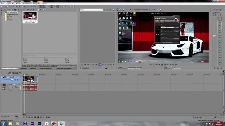Toggle loop playback in main transport

[27, 117]
